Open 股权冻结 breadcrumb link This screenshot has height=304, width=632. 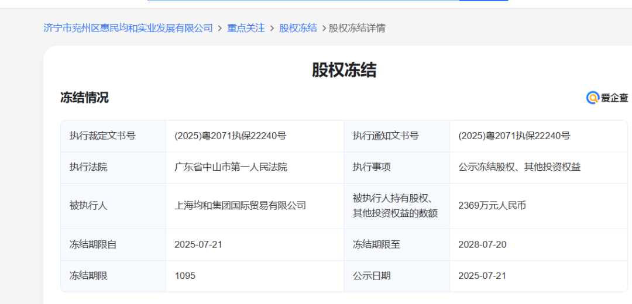coord(298,28)
